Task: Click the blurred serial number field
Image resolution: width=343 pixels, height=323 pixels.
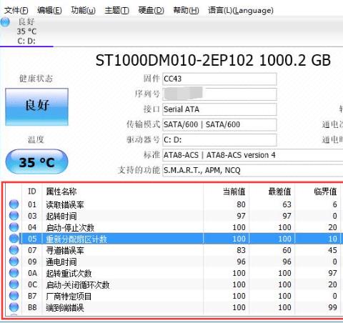Action: (219, 94)
